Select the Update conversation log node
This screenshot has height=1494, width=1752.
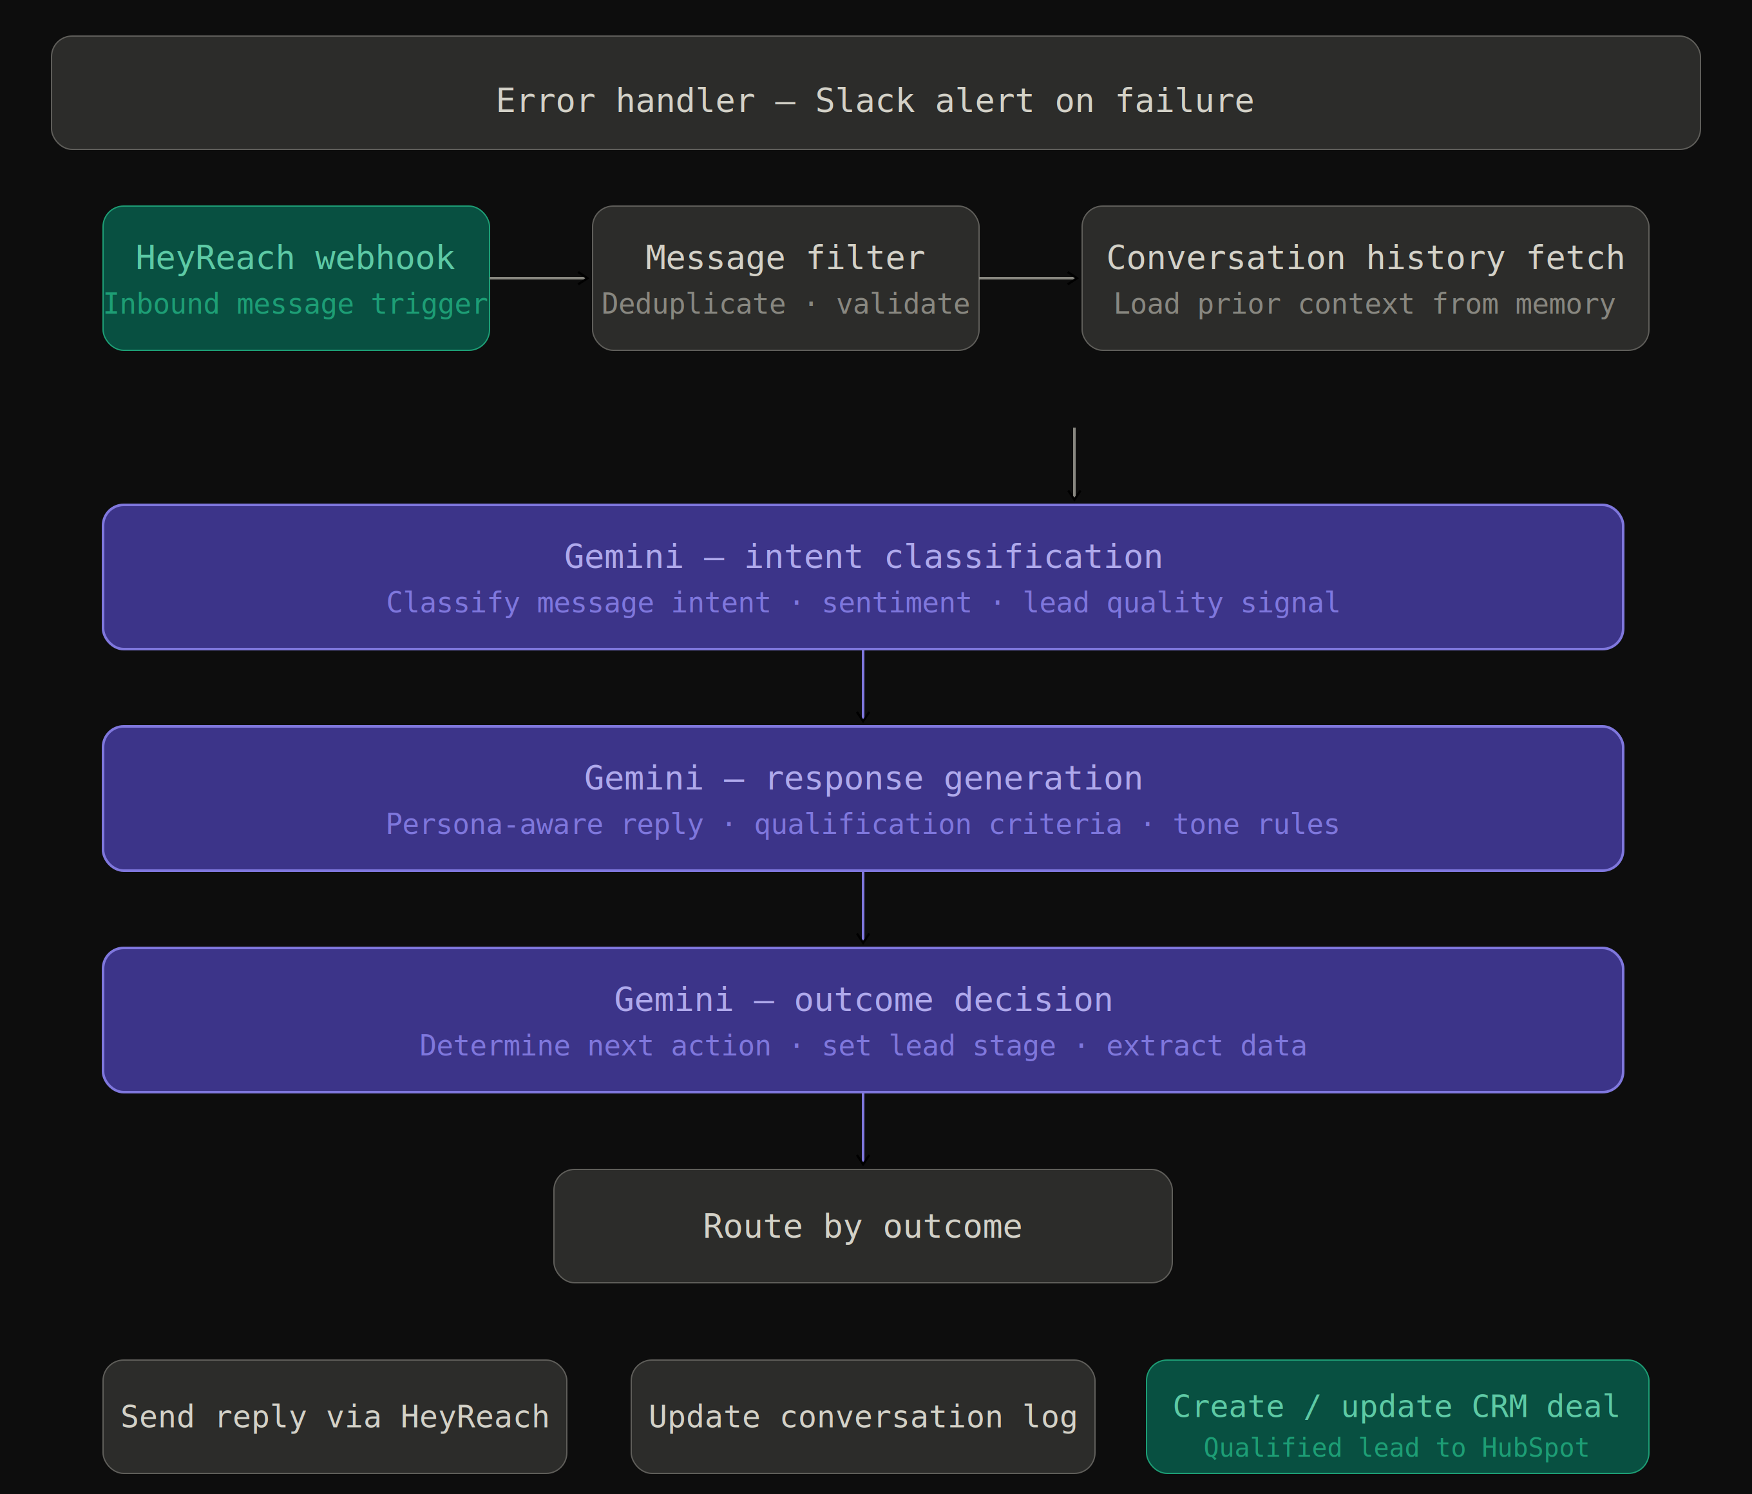(x=862, y=1417)
